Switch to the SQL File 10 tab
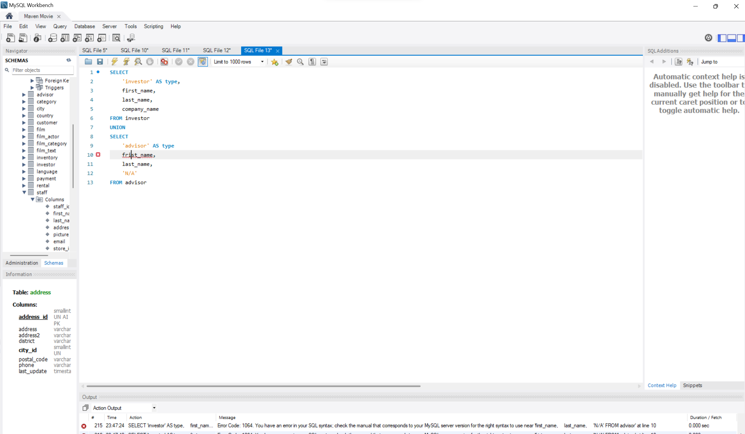 coord(134,50)
